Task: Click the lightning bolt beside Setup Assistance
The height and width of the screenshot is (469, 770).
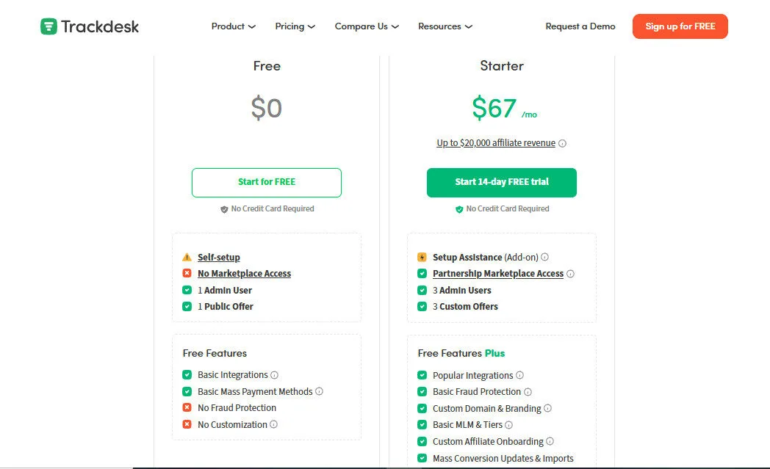Action: click(x=422, y=257)
